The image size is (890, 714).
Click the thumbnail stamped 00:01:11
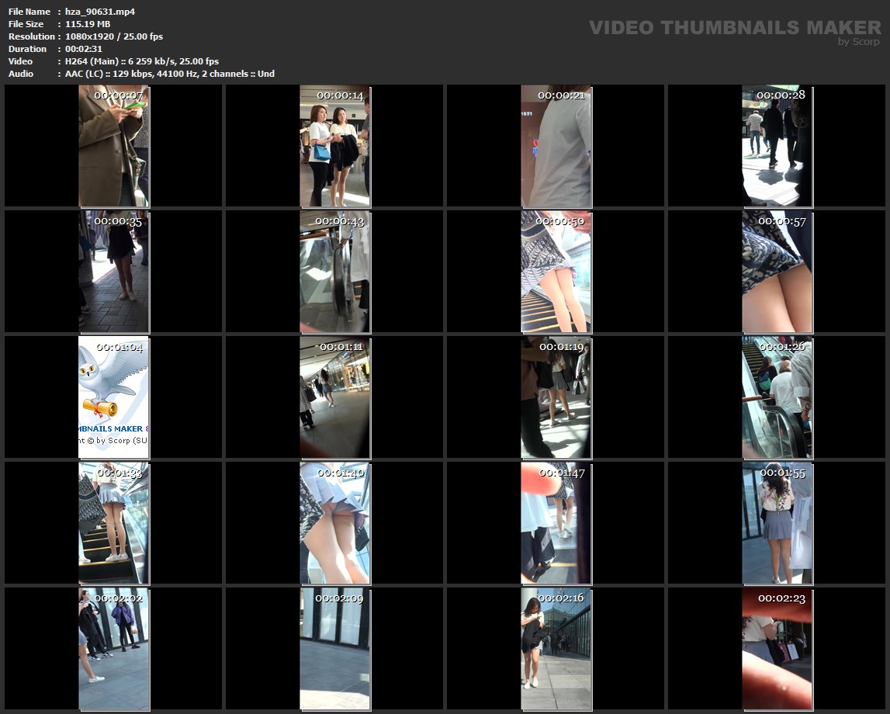tap(335, 397)
